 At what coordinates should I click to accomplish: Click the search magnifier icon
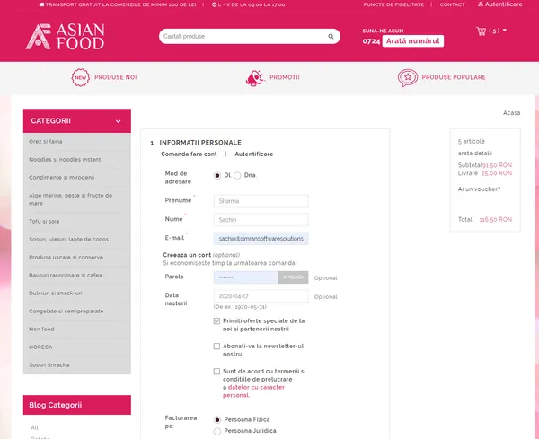pos(331,37)
